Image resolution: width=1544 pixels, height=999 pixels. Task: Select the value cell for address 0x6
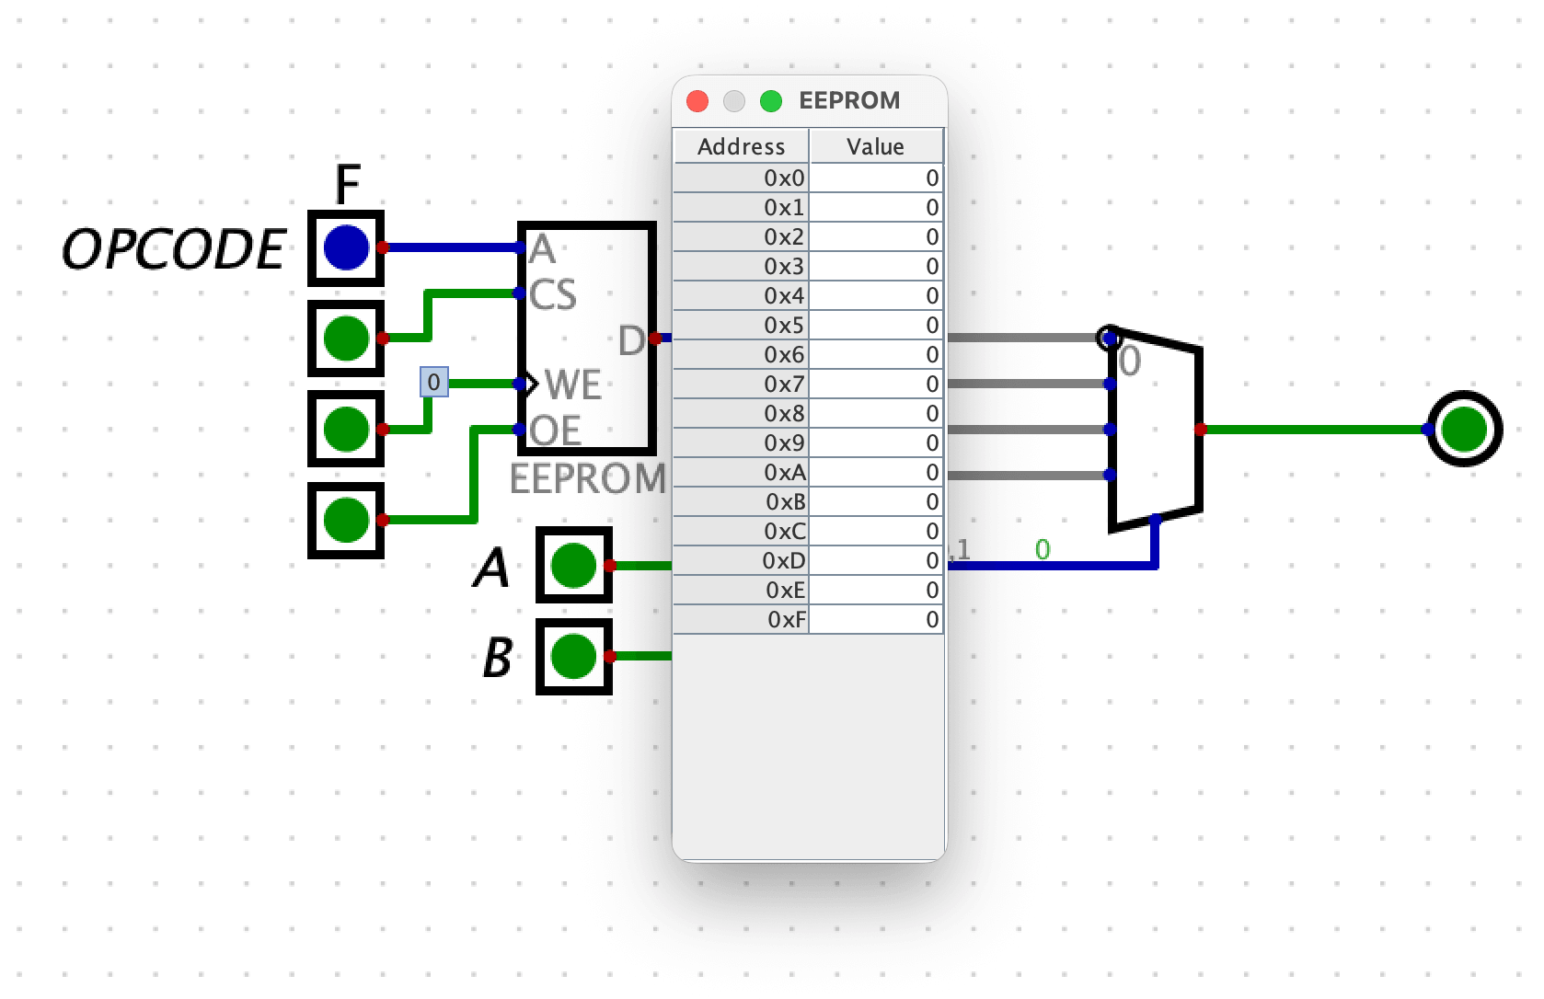[x=876, y=354]
